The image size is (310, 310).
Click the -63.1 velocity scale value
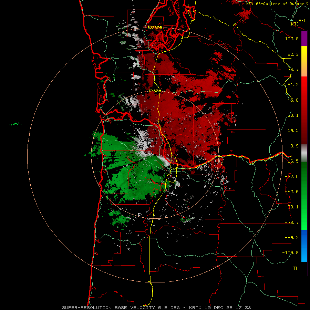(292, 207)
